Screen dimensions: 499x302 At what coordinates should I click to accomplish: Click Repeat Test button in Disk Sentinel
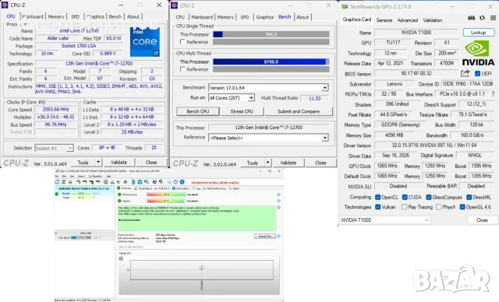pos(265,237)
